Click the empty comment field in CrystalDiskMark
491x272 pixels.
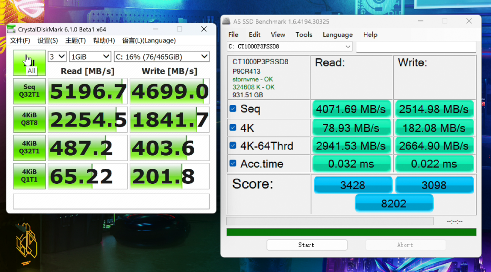[111, 201]
